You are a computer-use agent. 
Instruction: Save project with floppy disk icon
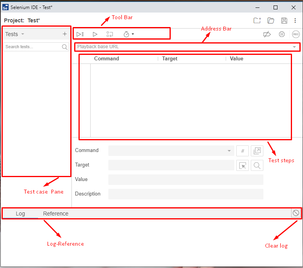pos(284,20)
